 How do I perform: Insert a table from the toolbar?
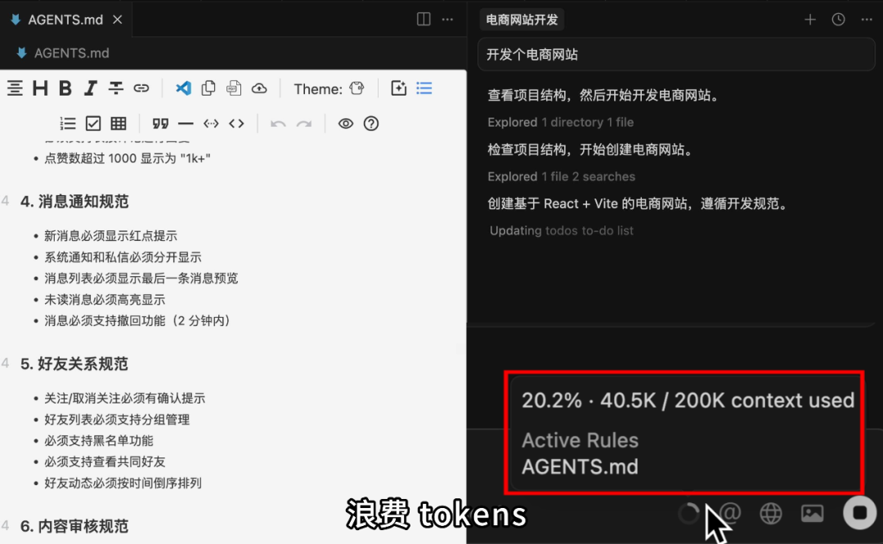118,123
